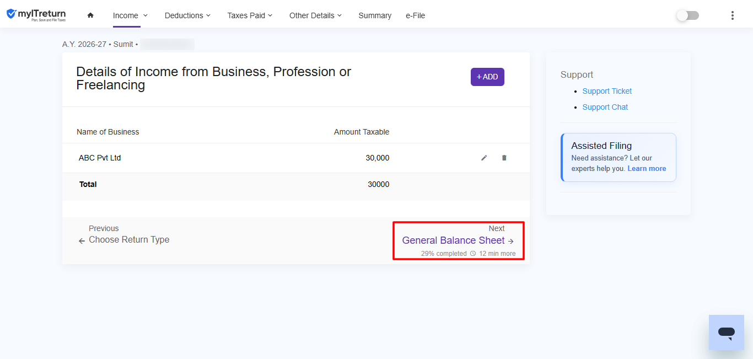Viewport: 753px width, 359px height.
Task: Select the Total row value 30000
Action: tap(379, 184)
